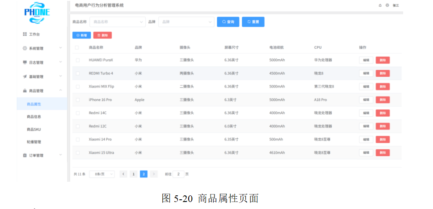
Task: Click the 商品名称 column header
Action: click(96, 47)
